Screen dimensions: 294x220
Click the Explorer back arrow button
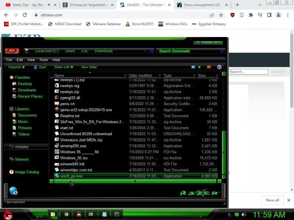tap(8, 51)
